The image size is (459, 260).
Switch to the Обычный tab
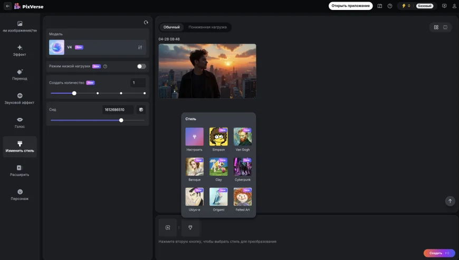pyautogui.click(x=171, y=27)
